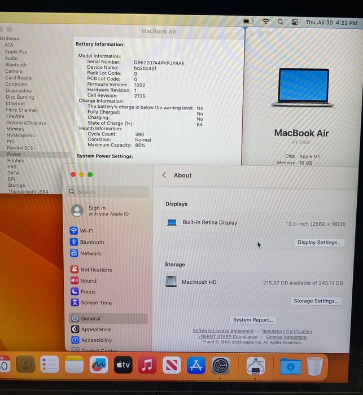Open Appearance settings
The width and height of the screenshot is (363, 395).
pyautogui.click(x=91, y=329)
